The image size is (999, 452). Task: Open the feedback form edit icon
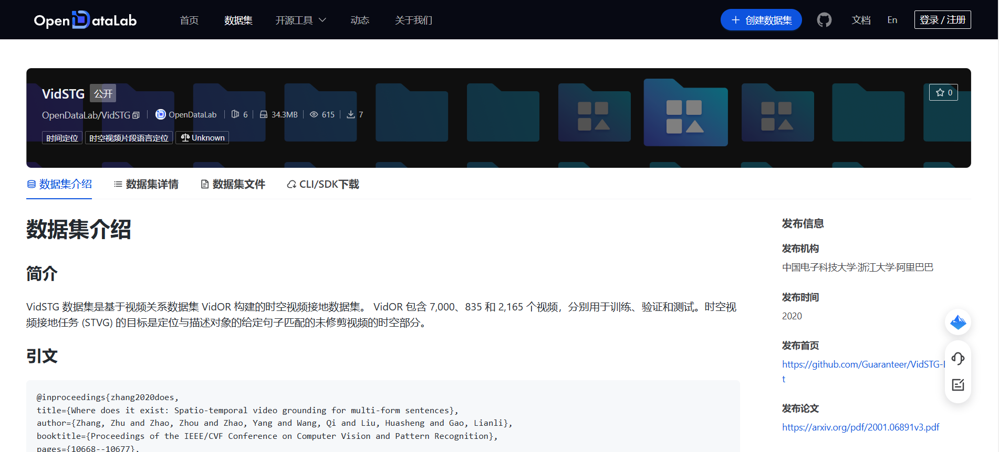[958, 385]
